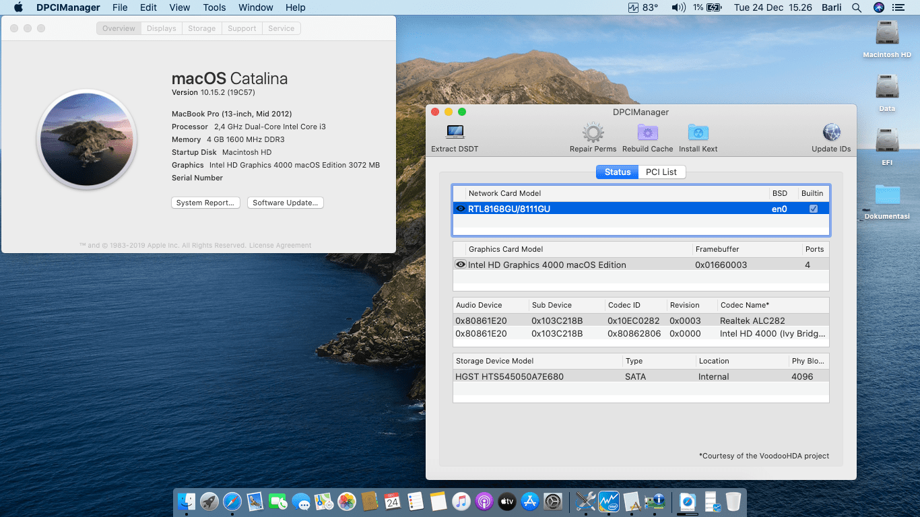Click the eye toggle beside Intel HD Graphics 4000
920x517 pixels.
(x=461, y=265)
